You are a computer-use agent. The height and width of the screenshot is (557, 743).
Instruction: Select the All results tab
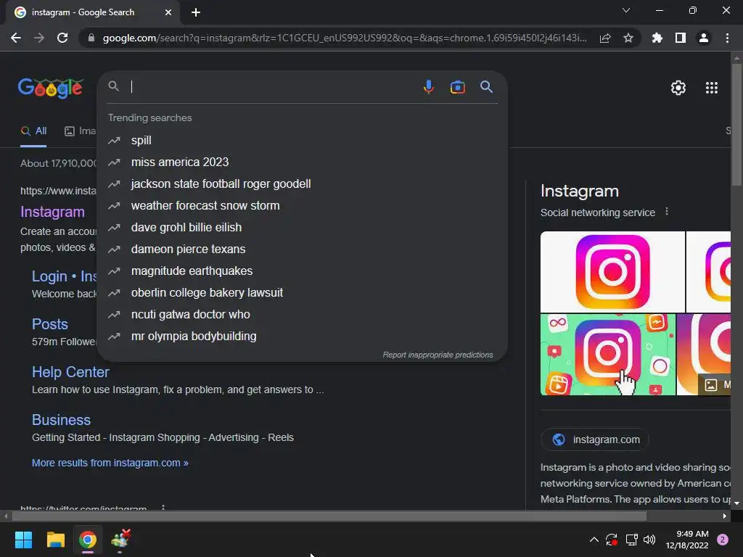pyautogui.click(x=33, y=131)
